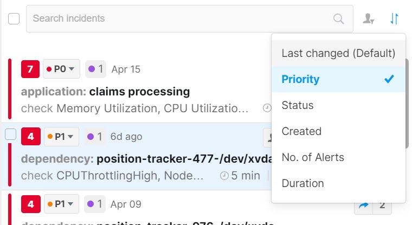Click the clock duration icon showing 5 min
The image size is (412, 225).
[x=224, y=176]
